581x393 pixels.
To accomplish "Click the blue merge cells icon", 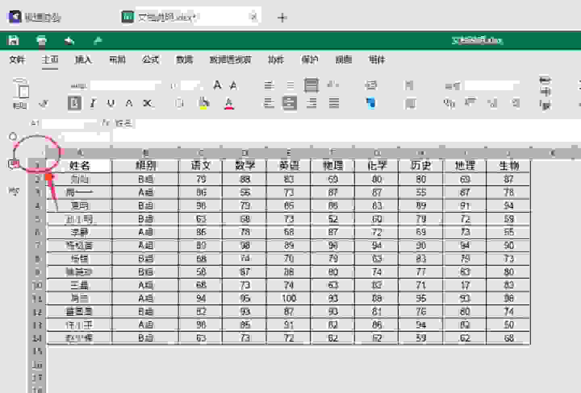I will click(x=371, y=103).
